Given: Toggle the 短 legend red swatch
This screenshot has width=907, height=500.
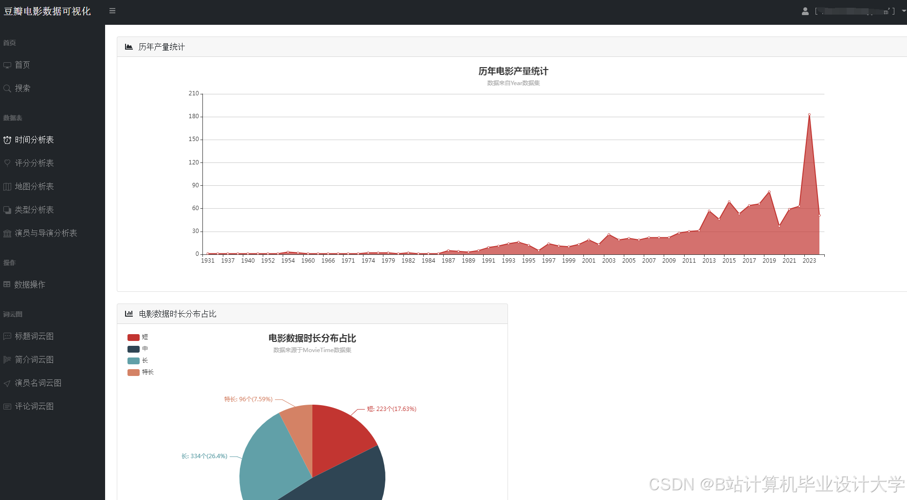Looking at the screenshot, I should 133,338.
